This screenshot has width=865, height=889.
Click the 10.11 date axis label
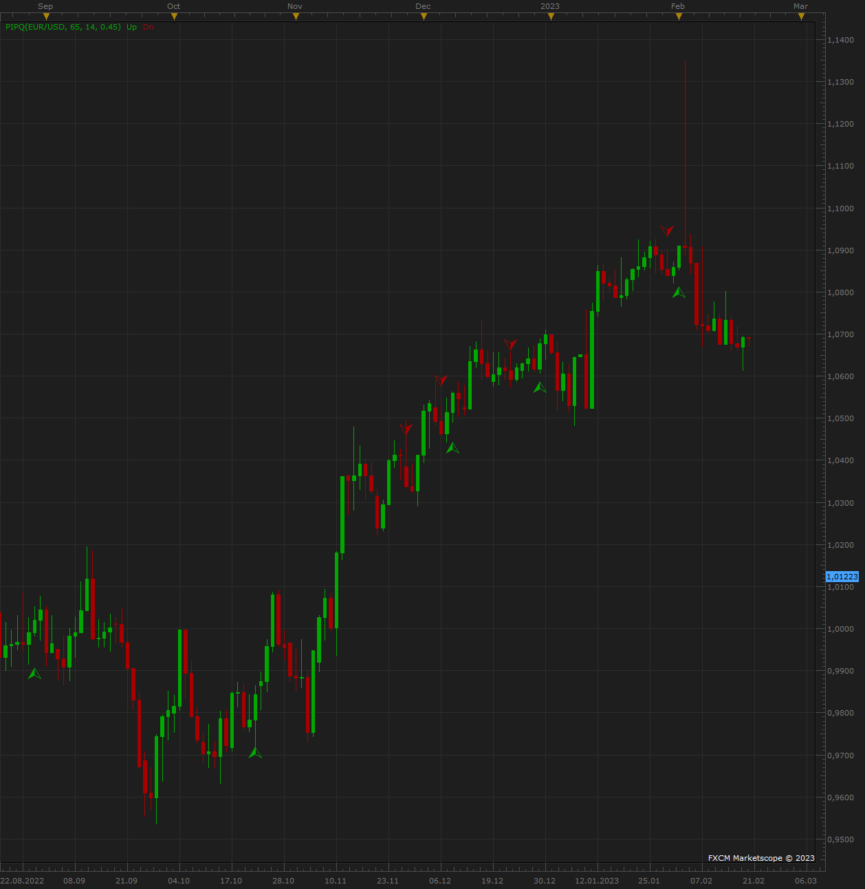tap(336, 881)
